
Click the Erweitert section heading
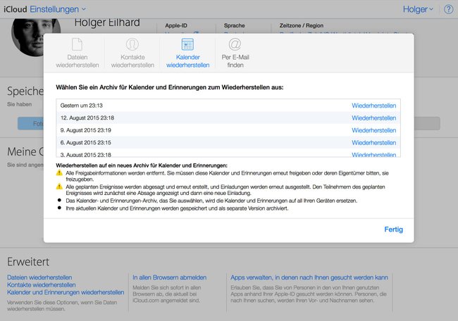point(28,262)
